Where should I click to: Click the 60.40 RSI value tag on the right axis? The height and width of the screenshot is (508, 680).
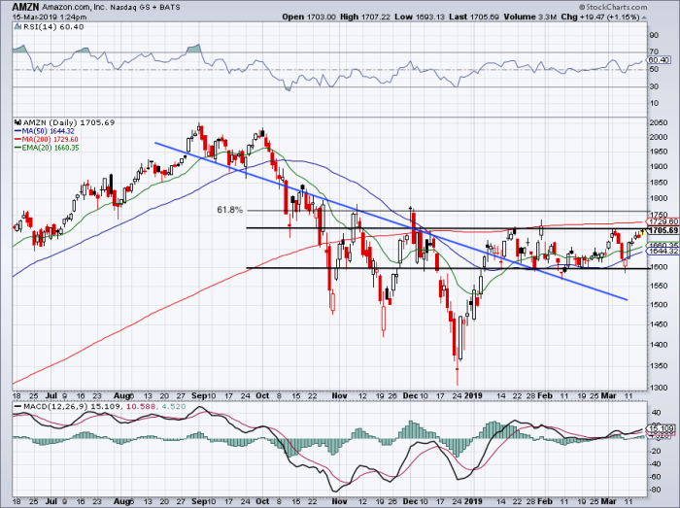point(660,60)
